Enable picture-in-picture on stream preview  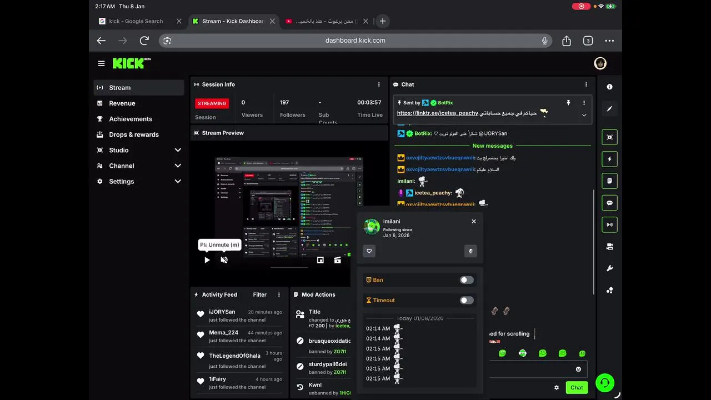pyautogui.click(x=321, y=260)
